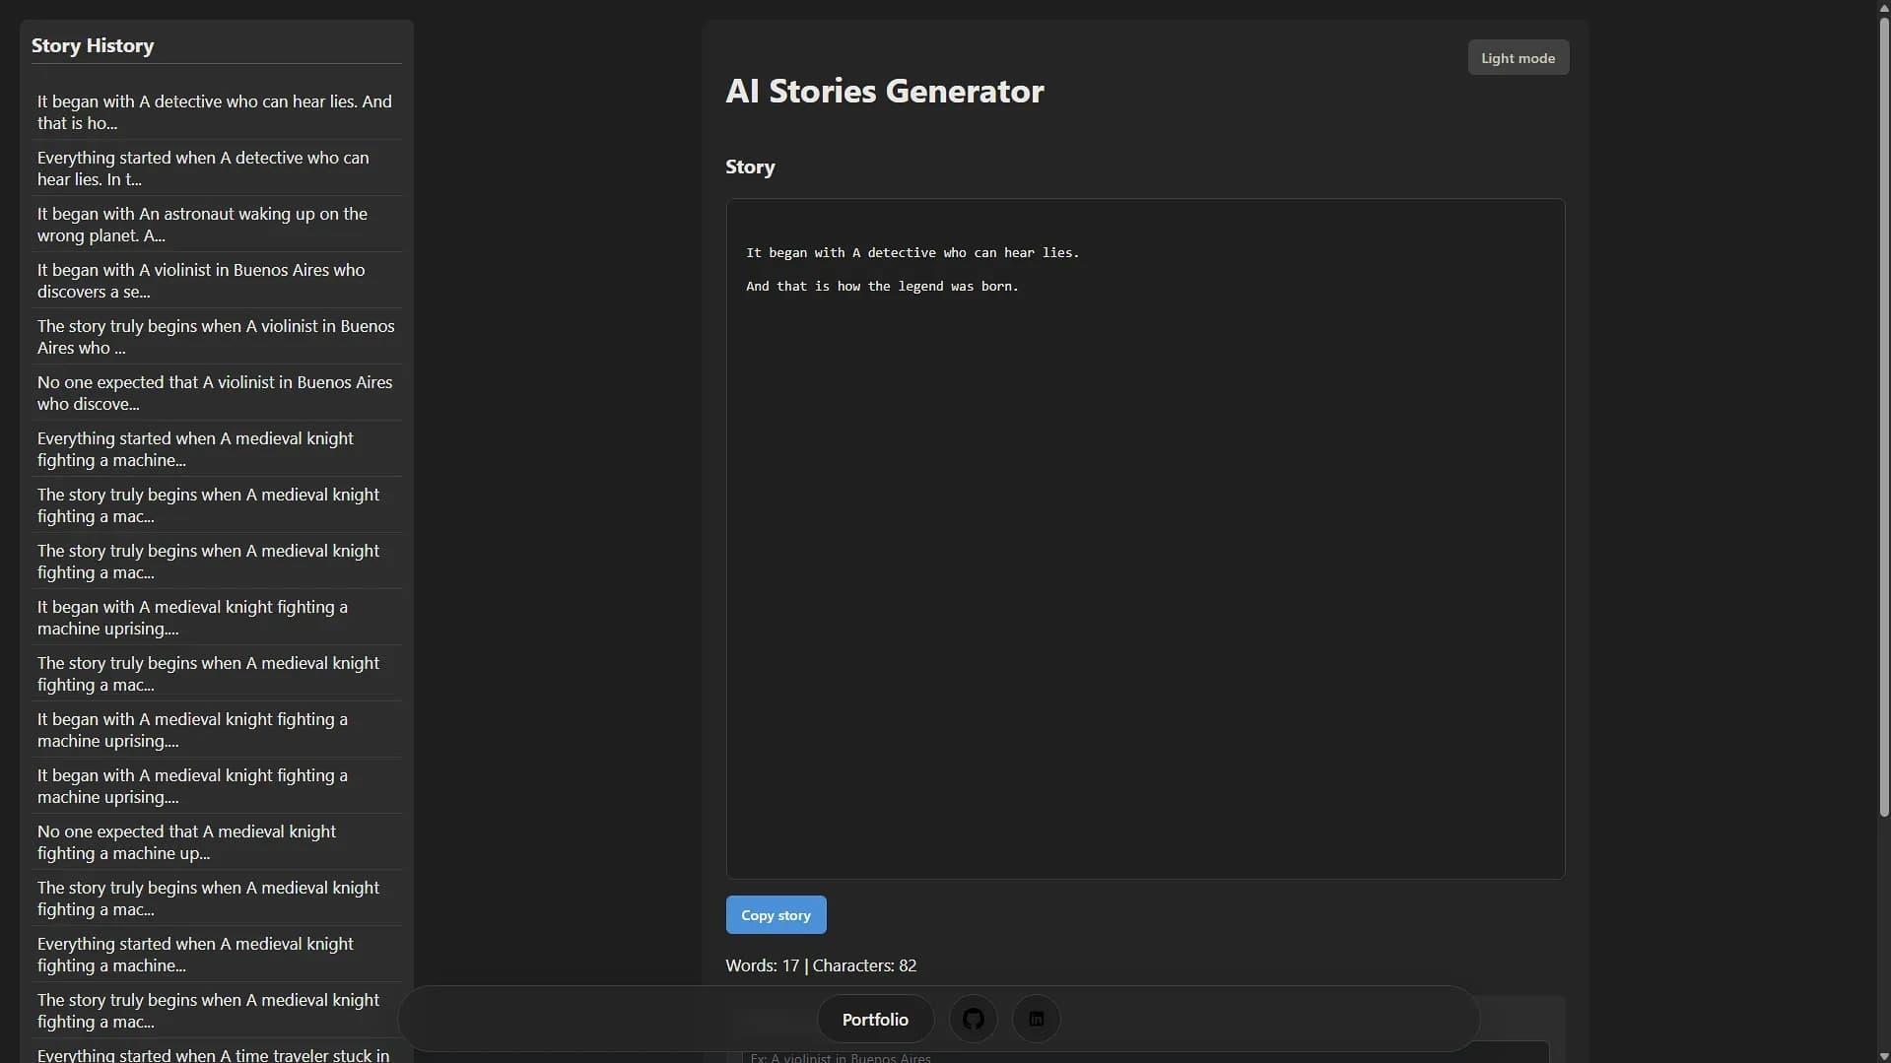Select history story 'Everything started when A detective'
Image resolution: width=1891 pixels, height=1063 pixels.
216,168
